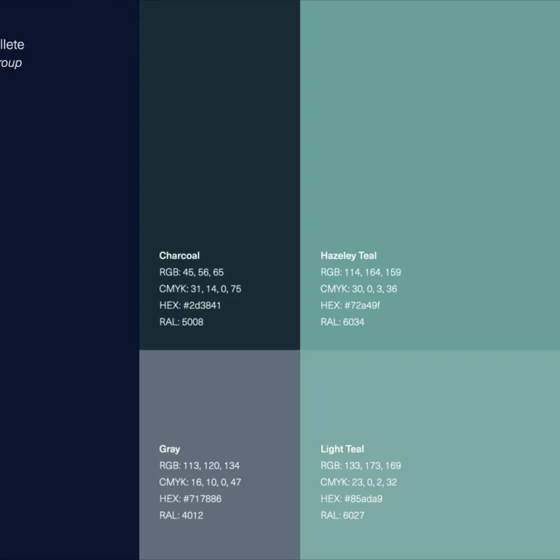Select text 'RGB: 113, 120, 134'
Screen dimensions: 560x560
click(200, 466)
